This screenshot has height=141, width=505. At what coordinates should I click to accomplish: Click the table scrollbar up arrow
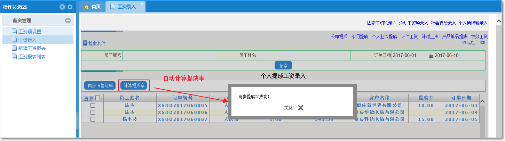click(x=482, y=101)
